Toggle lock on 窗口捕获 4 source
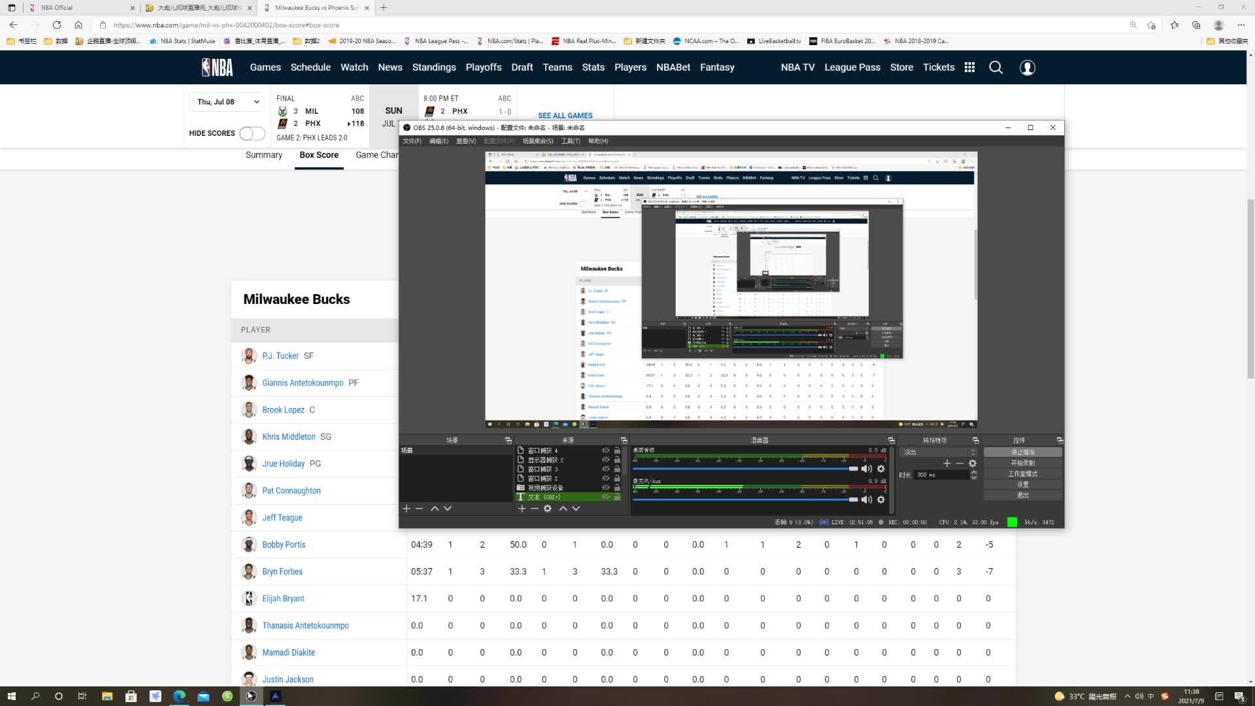Screen dimensions: 1255x706 coord(617,450)
